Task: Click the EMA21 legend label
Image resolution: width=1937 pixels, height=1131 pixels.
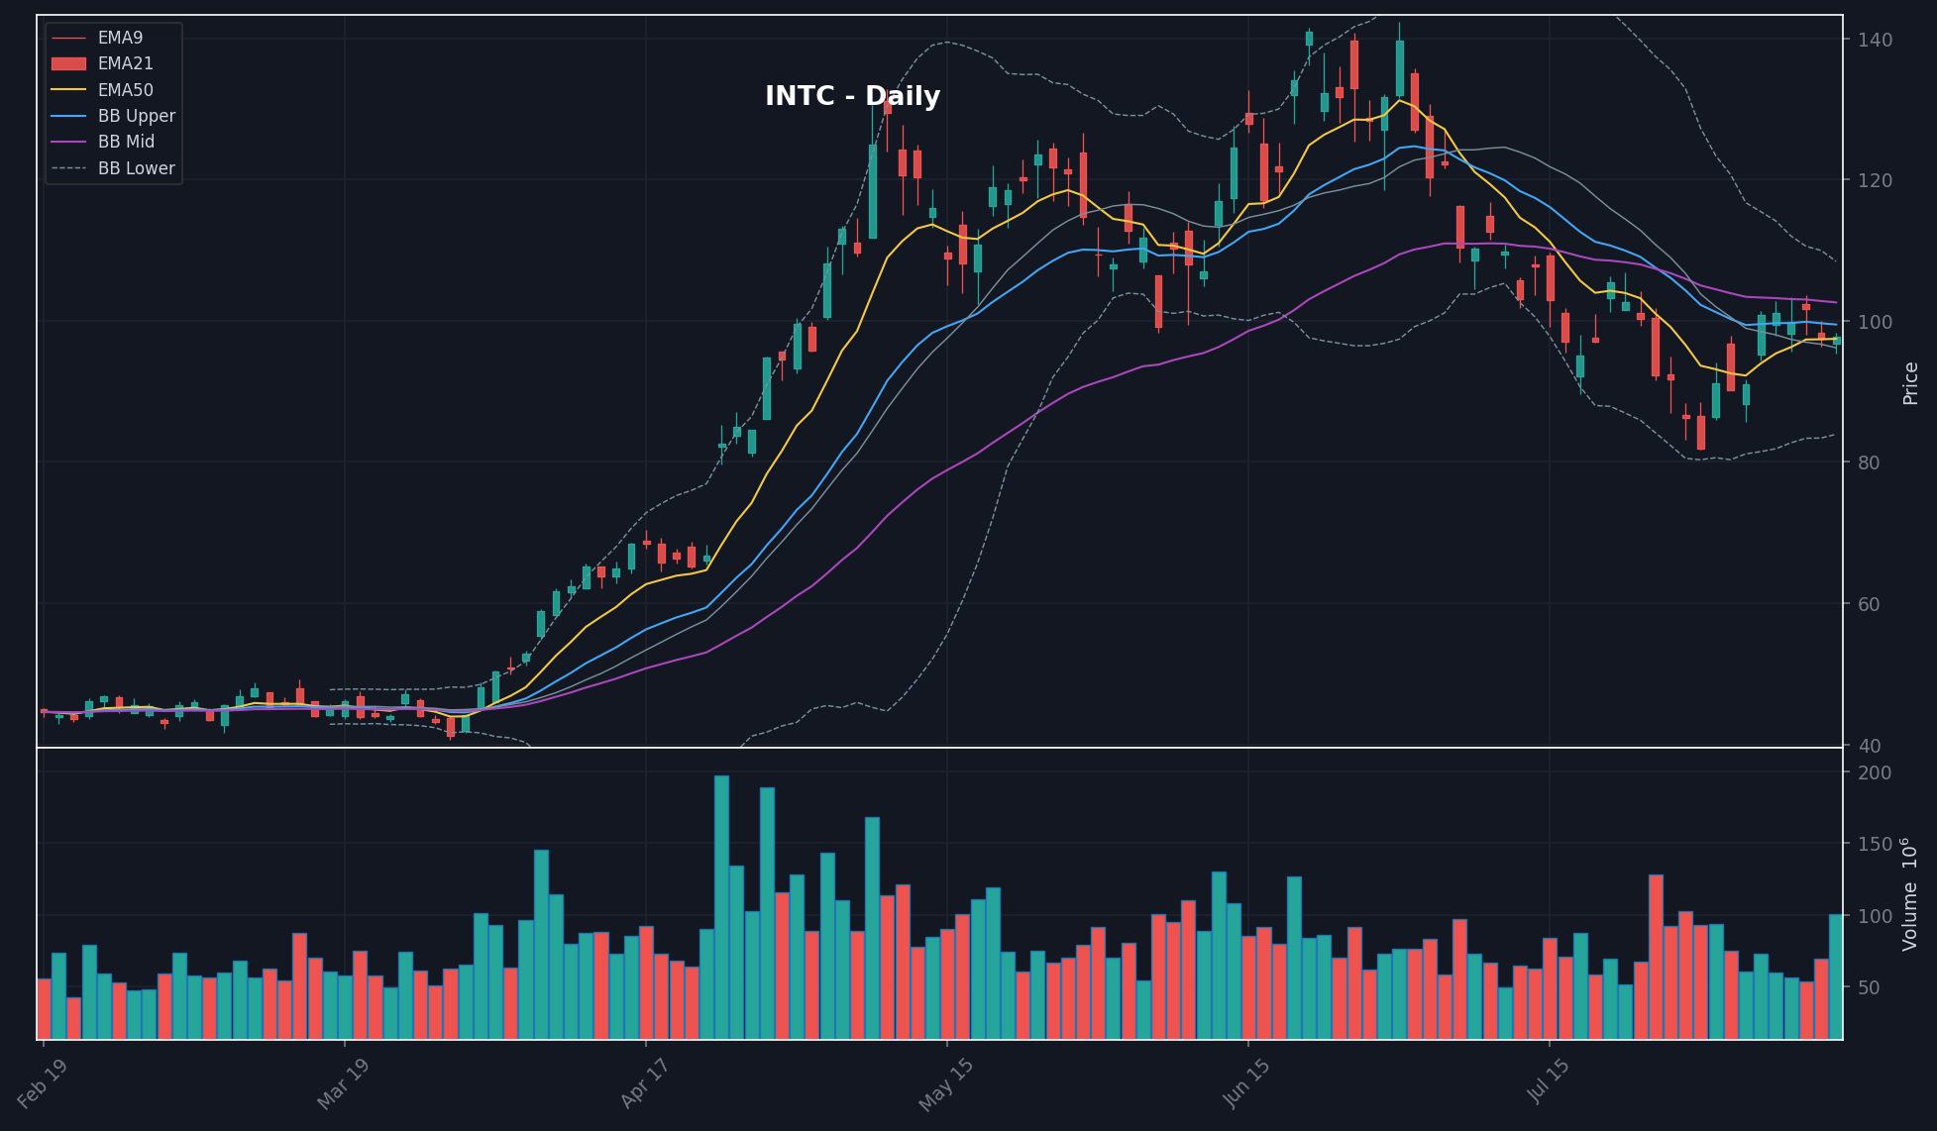Action: (x=125, y=63)
